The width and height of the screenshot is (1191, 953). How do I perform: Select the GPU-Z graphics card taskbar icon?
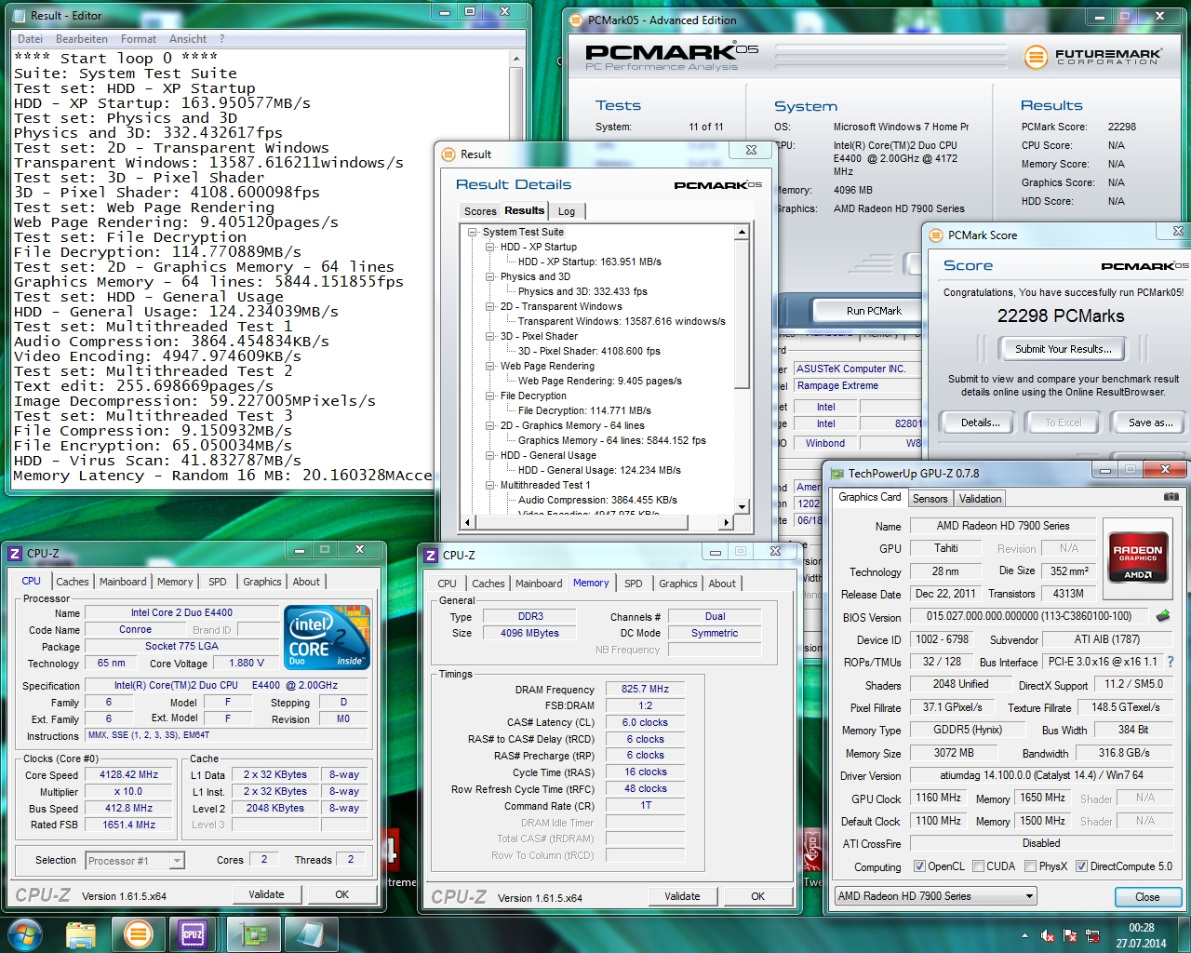[254, 933]
